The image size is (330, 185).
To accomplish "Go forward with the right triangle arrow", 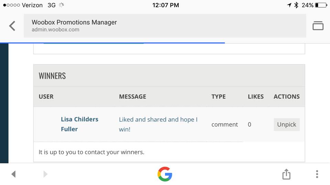I will coord(45,174).
